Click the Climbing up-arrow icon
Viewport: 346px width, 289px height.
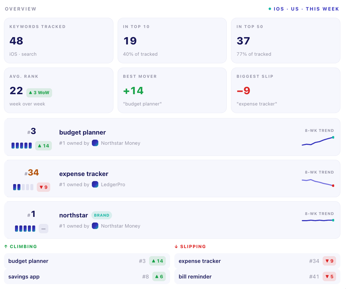point(6,246)
